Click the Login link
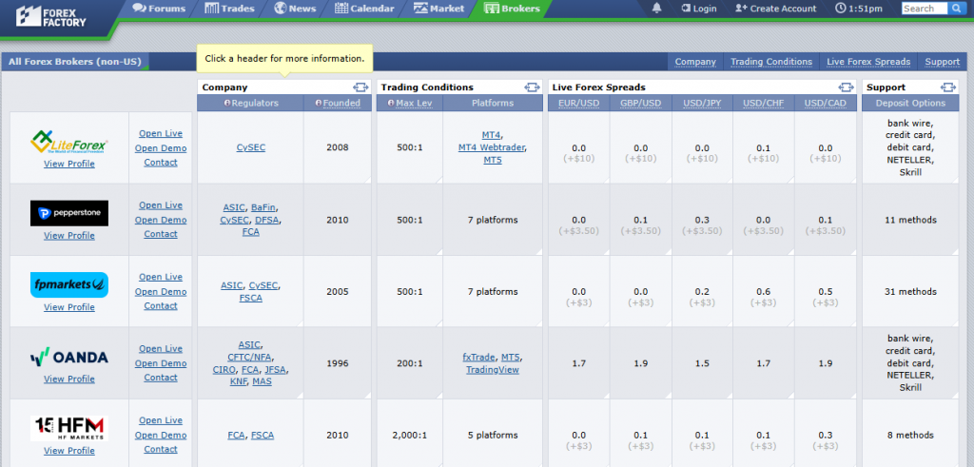Viewport: 974px width, 467px height. point(698,9)
